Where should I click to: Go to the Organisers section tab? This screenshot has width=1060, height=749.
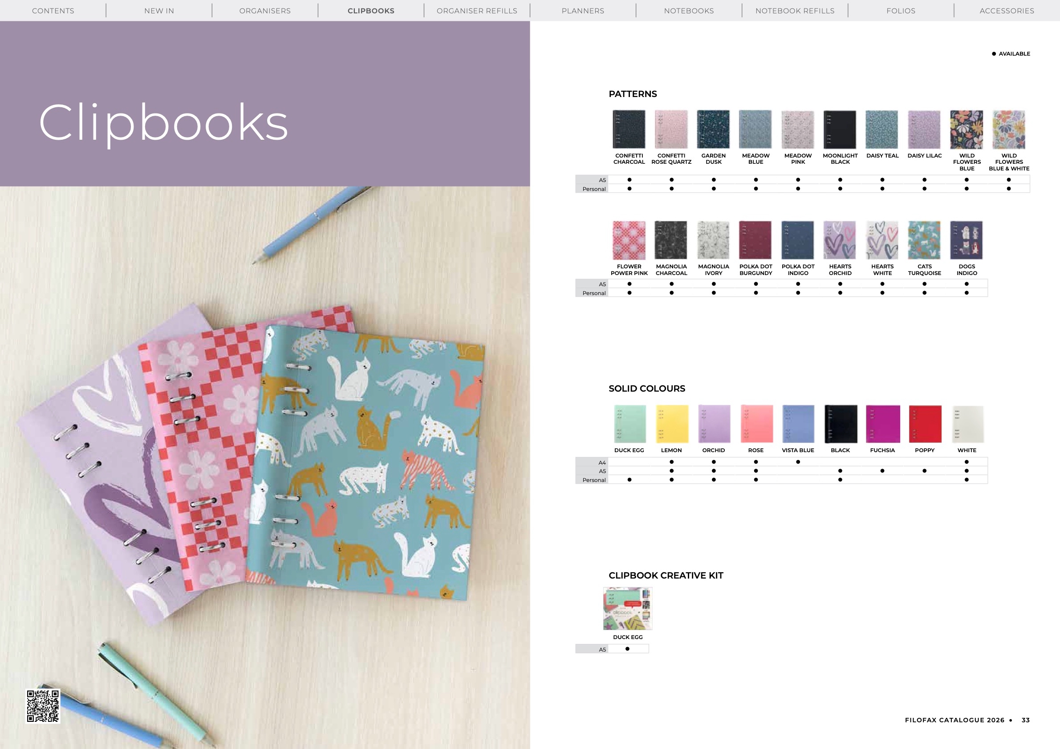[x=265, y=11]
